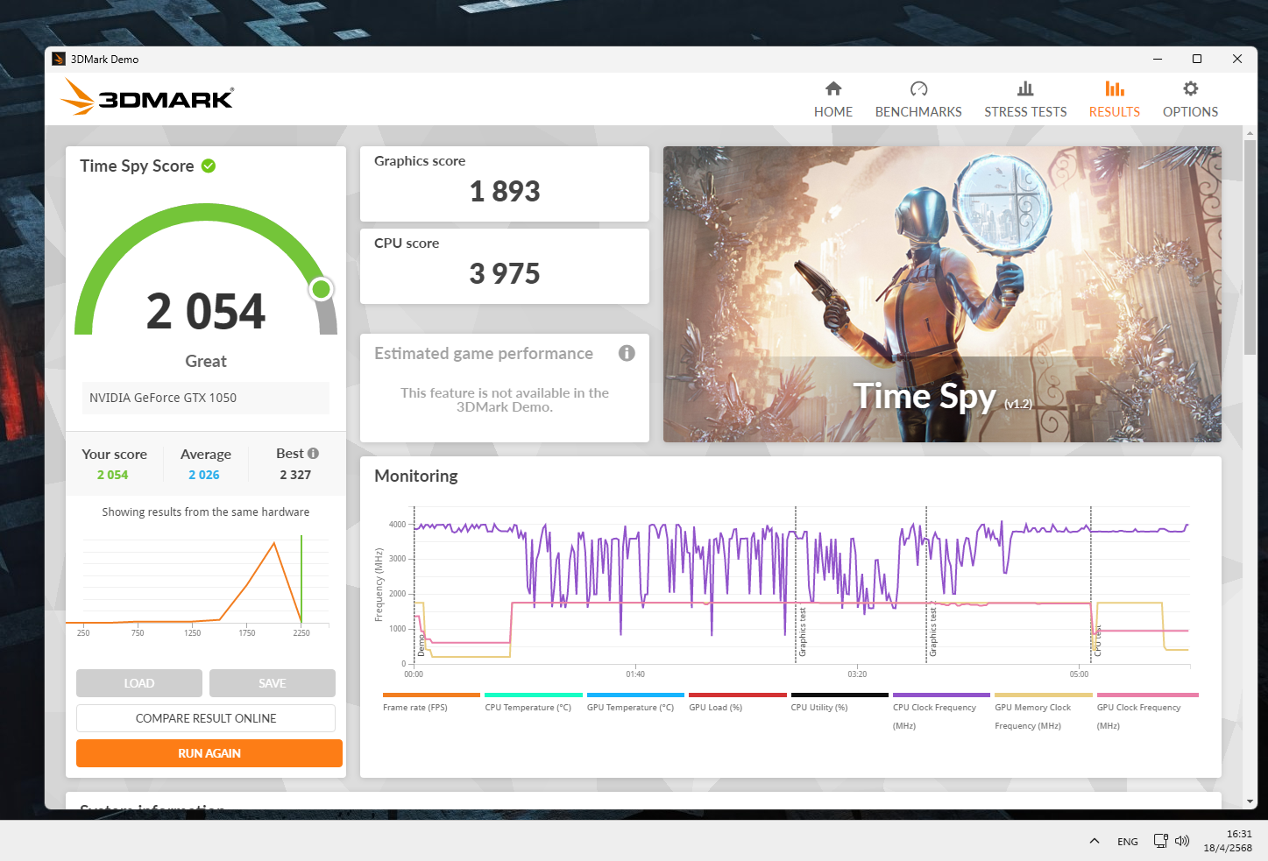Open the HOME tab
The image size is (1268, 861).
833,112
